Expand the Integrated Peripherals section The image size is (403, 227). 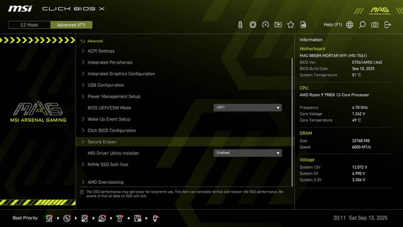pyautogui.click(x=110, y=62)
